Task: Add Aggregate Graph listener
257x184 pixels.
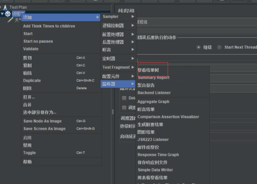Action: (x=173, y=102)
